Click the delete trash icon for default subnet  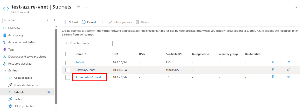[x=273, y=62]
